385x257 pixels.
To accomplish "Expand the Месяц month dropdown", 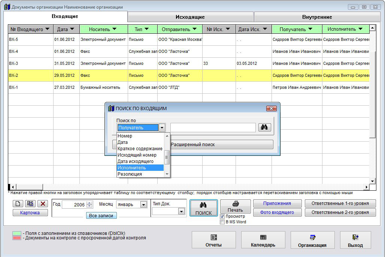I will click(143, 205).
